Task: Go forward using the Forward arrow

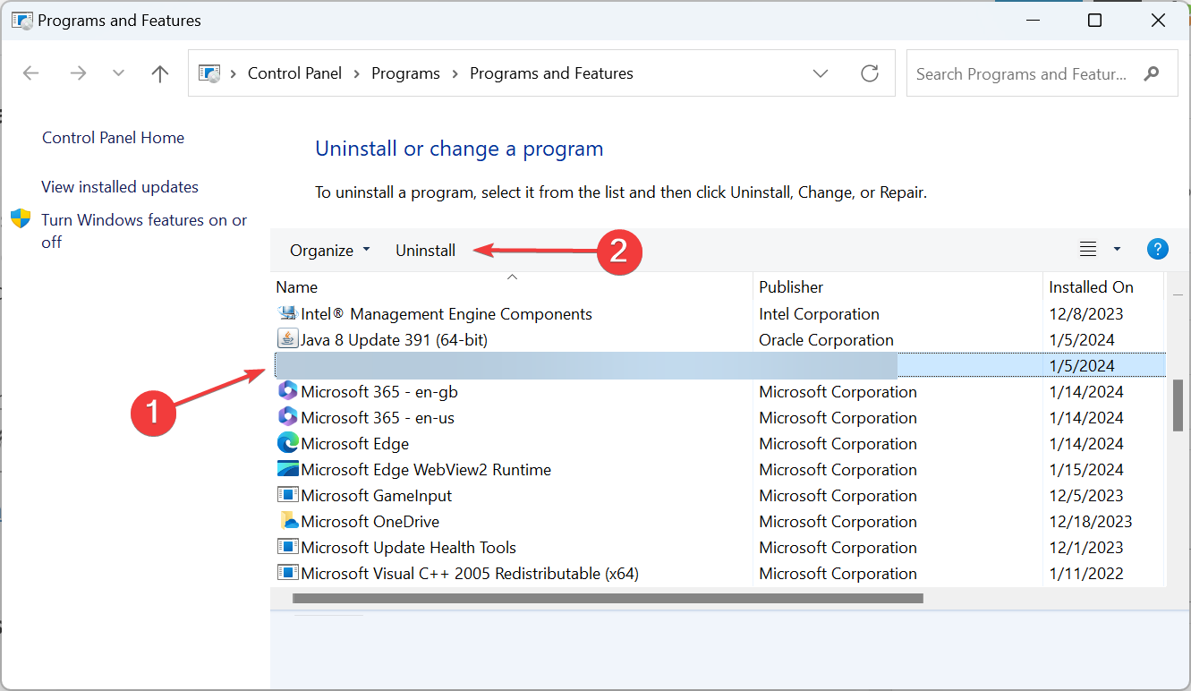Action: (x=78, y=73)
